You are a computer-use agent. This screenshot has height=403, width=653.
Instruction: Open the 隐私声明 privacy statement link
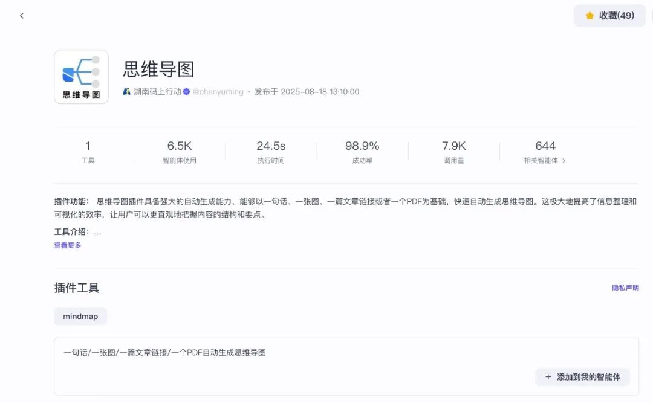625,288
